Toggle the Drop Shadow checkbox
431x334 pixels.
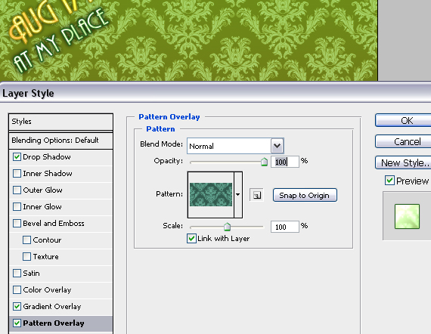pos(17,157)
